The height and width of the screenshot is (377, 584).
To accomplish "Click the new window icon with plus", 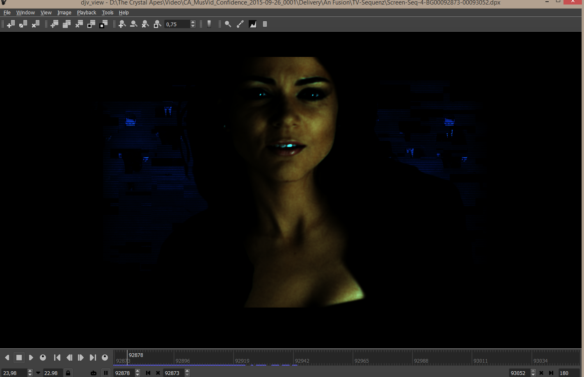I will coord(11,24).
